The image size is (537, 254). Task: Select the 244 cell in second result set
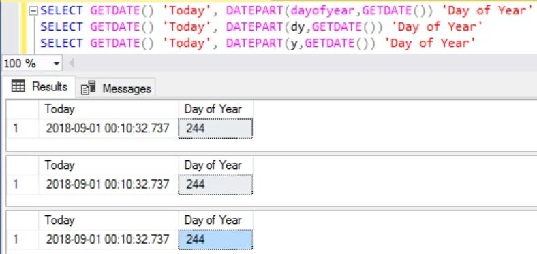215,184
